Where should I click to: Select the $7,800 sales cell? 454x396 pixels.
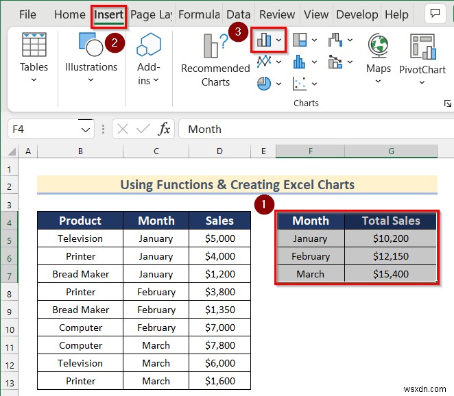pos(219,345)
